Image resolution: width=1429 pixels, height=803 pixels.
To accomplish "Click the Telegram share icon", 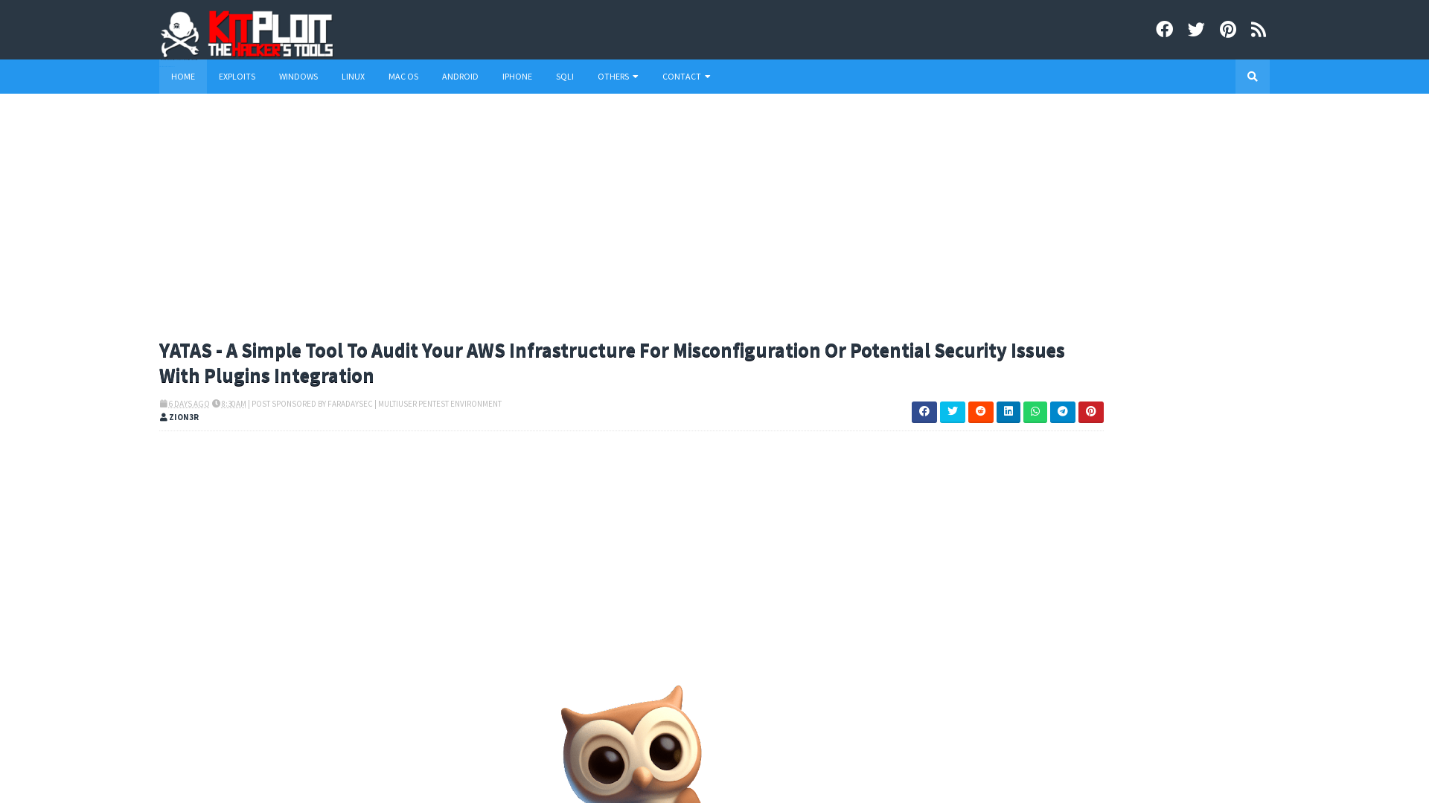I will pos(1063,412).
